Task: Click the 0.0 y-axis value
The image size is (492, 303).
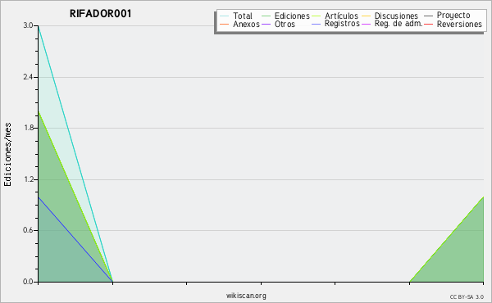Action: pos(28,282)
